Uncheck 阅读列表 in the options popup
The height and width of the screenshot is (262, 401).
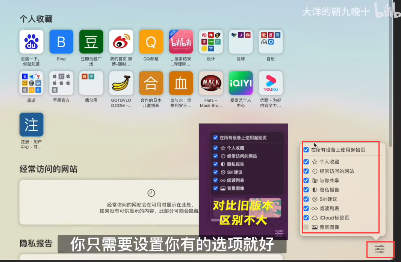coord(306,208)
